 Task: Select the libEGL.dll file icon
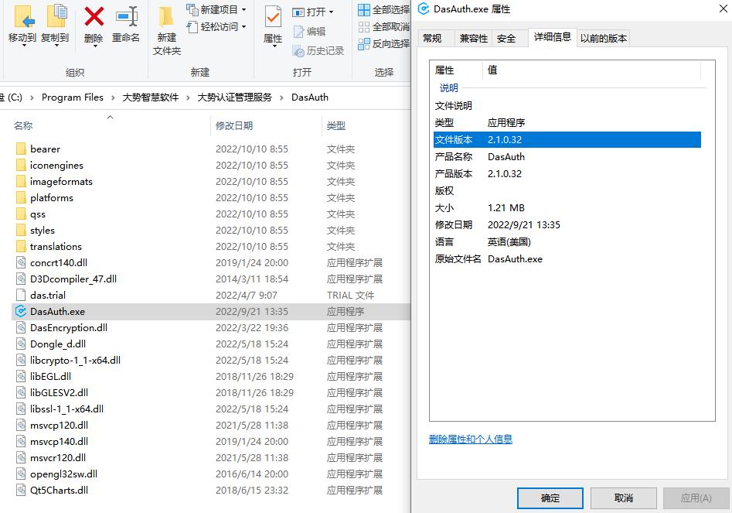21,376
